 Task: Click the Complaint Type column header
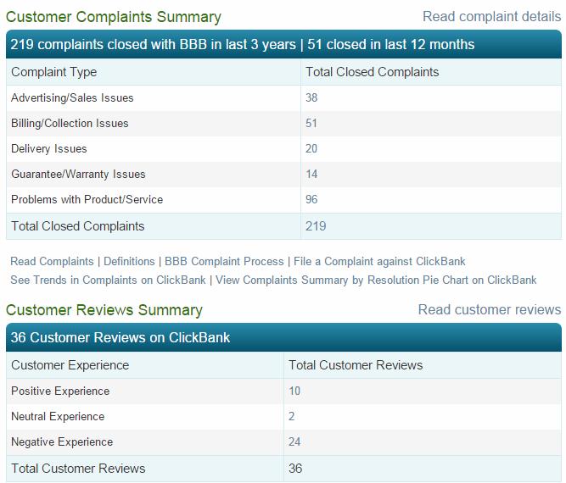54,72
